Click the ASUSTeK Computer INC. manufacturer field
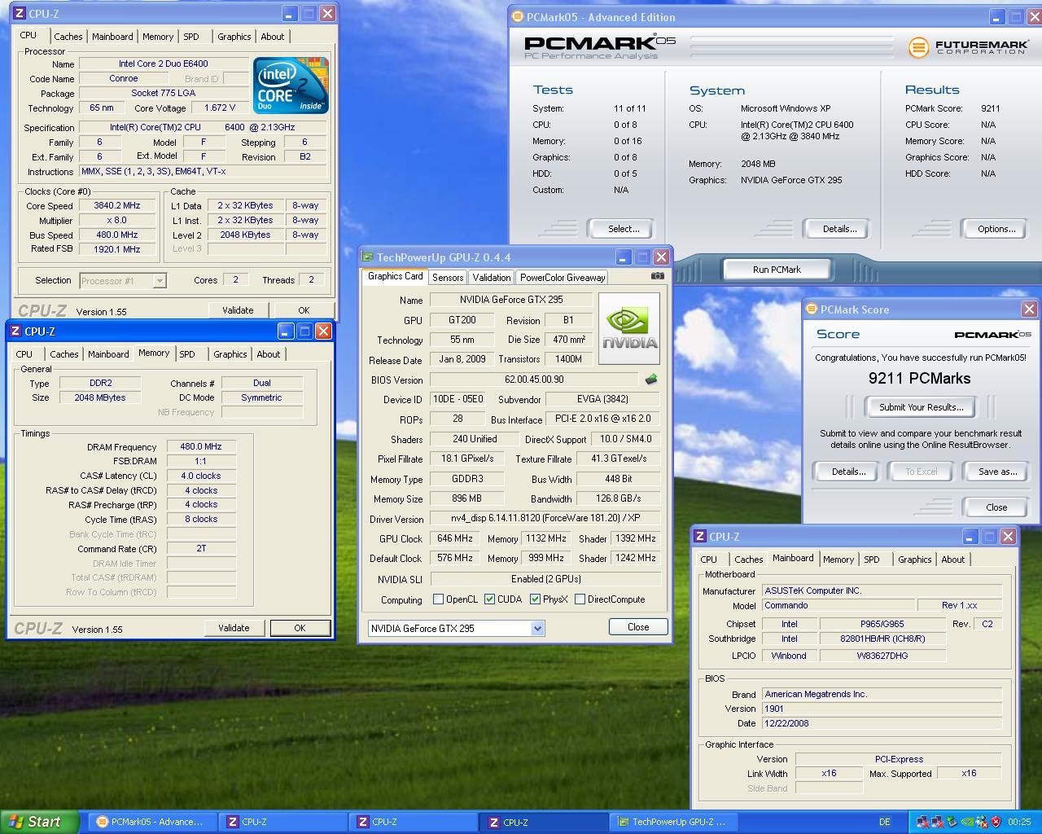 [x=882, y=590]
